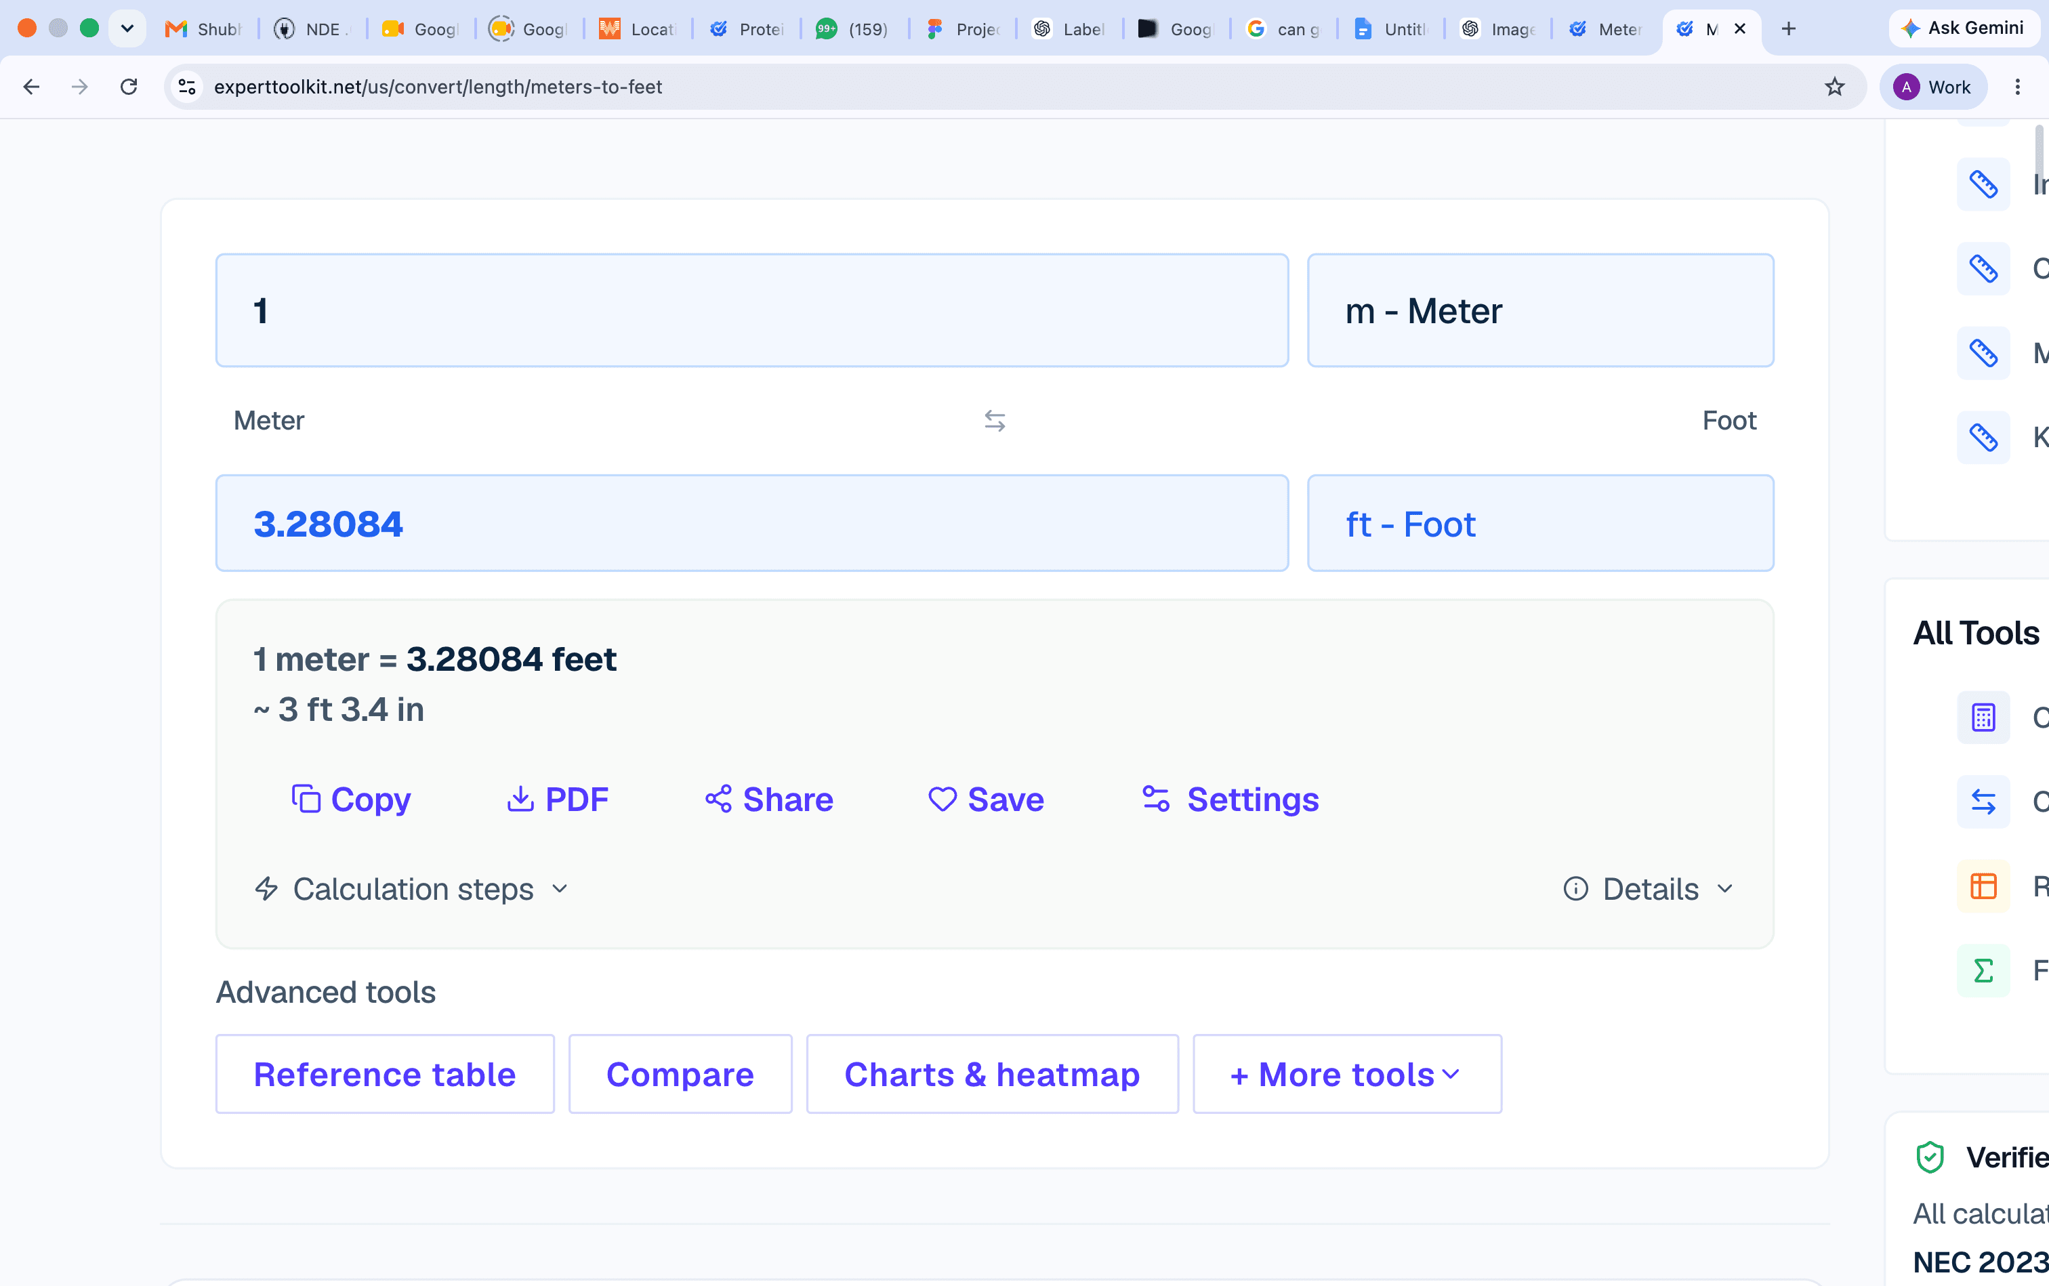Click the orange table icon in sidebar
This screenshot has width=2049, height=1286.
(1983, 886)
